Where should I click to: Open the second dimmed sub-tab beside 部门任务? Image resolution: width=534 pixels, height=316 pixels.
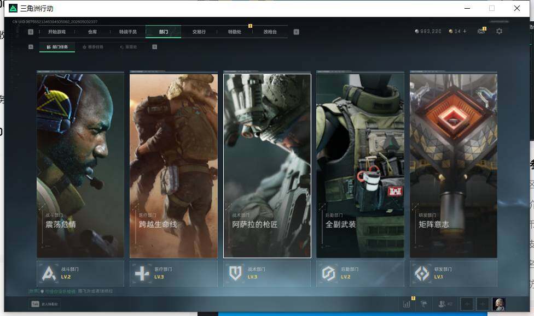click(93, 47)
